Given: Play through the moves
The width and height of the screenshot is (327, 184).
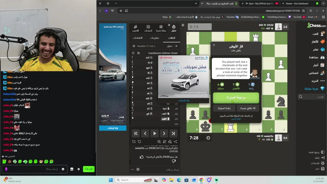Looking at the screenshot, I should 155,133.
